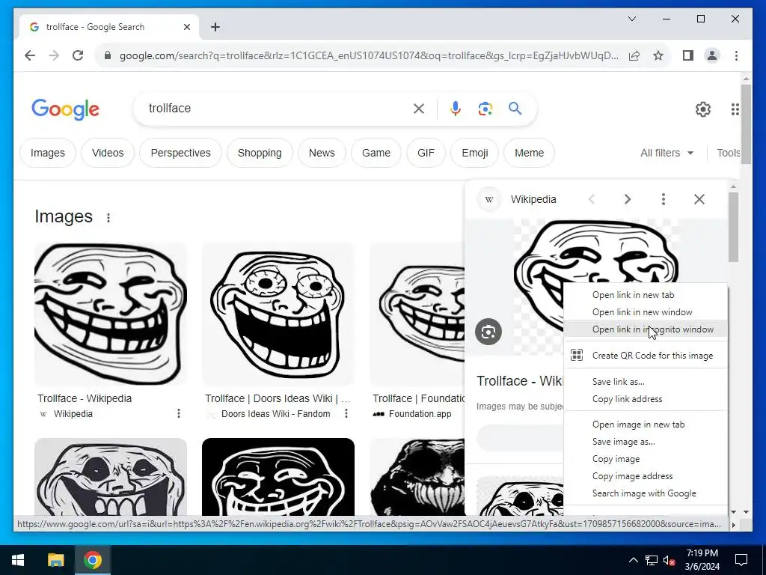
Task: Click the page vertical scrollbar thumb
Action: point(746,124)
